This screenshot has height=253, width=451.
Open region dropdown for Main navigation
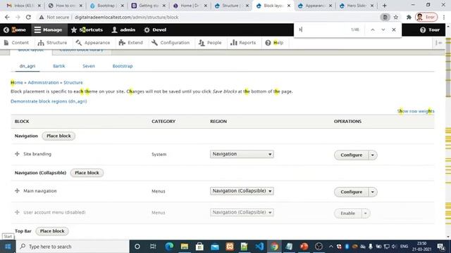pyautogui.click(x=242, y=190)
